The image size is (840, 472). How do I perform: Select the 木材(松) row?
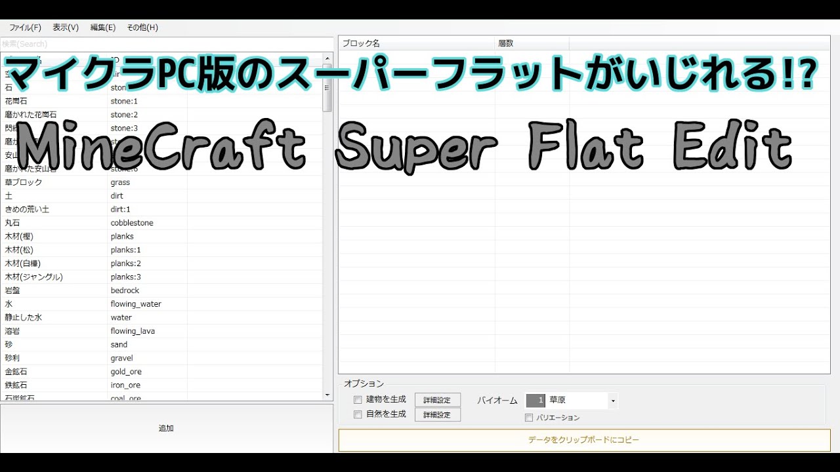coord(161,250)
